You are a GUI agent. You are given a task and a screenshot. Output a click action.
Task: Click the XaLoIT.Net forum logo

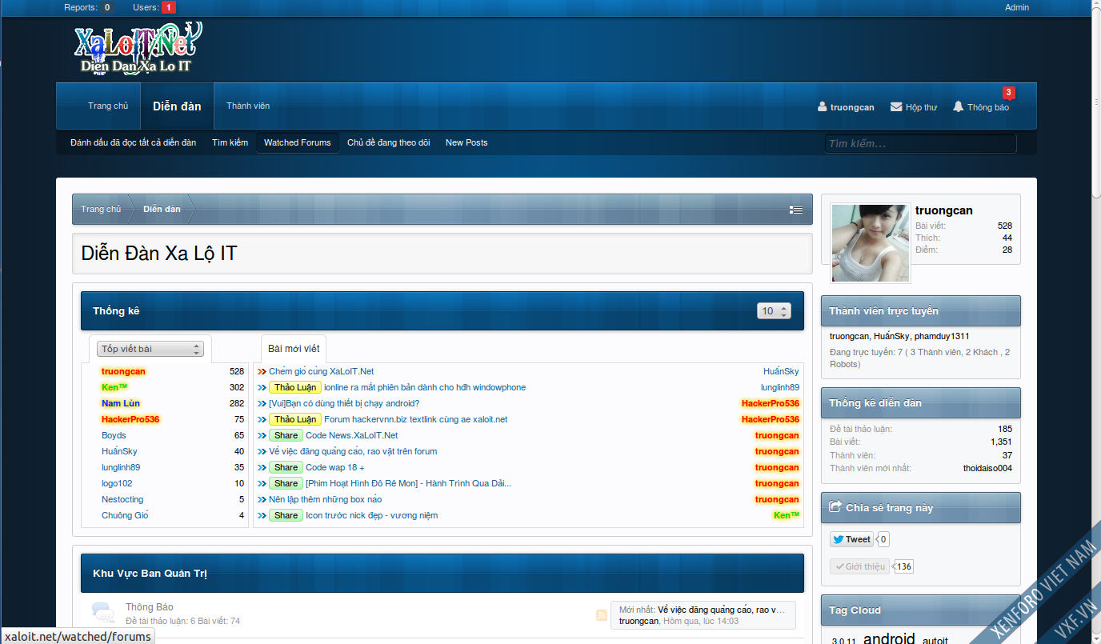point(137,50)
